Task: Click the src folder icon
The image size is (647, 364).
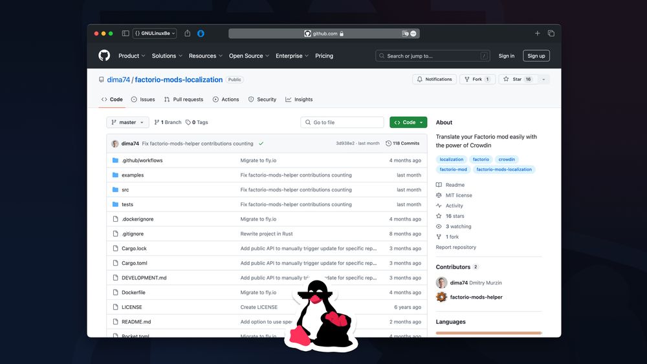Action: click(116, 189)
